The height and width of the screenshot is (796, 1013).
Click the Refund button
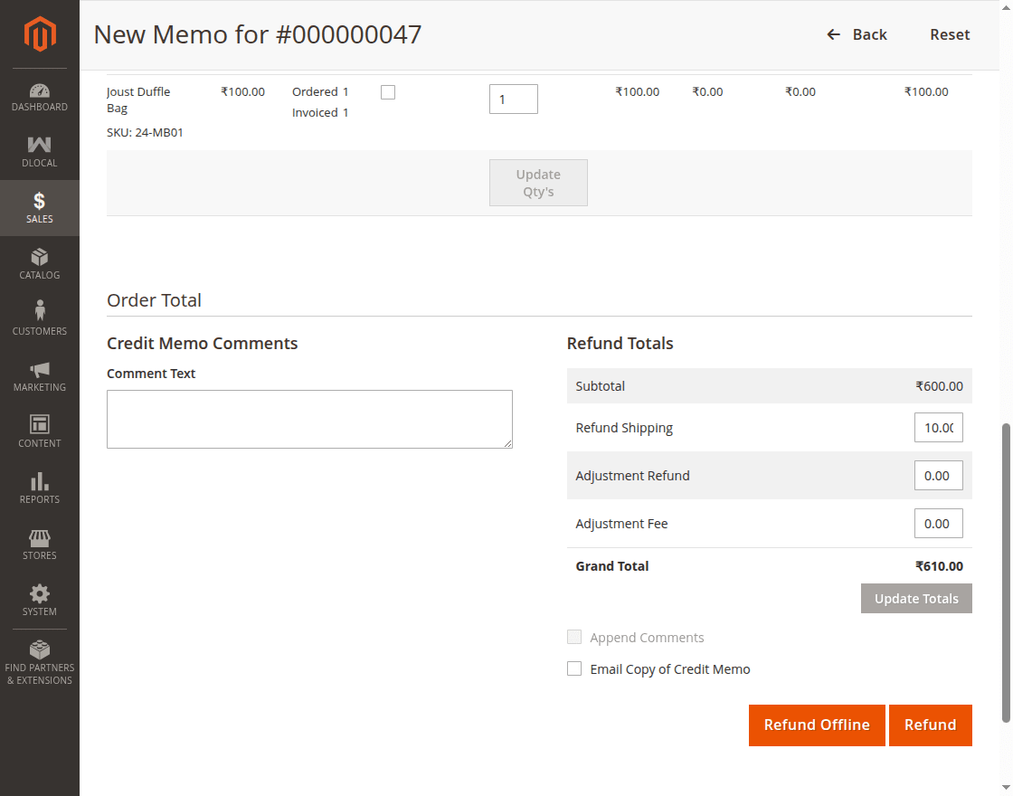coord(931,725)
